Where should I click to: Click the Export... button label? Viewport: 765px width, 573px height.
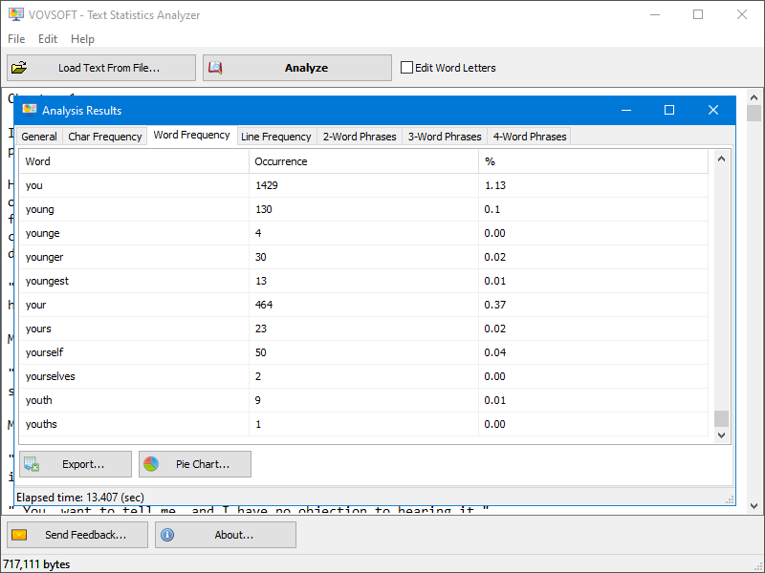pyautogui.click(x=83, y=464)
